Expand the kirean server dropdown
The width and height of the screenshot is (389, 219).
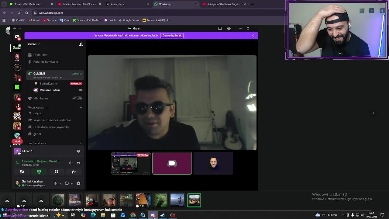(x=34, y=44)
